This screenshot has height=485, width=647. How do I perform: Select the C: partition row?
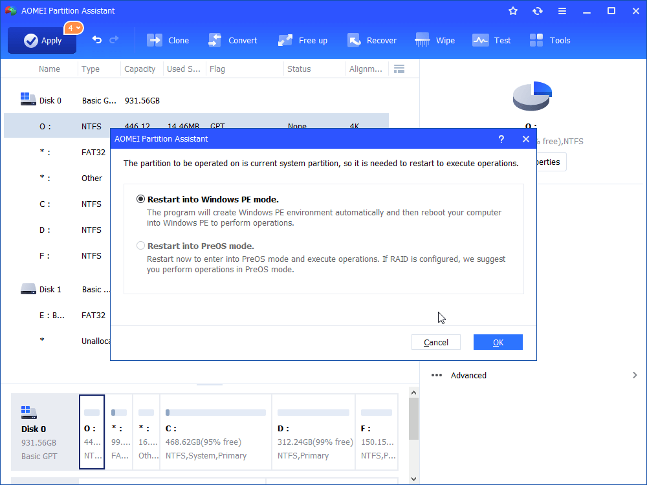[57, 204]
